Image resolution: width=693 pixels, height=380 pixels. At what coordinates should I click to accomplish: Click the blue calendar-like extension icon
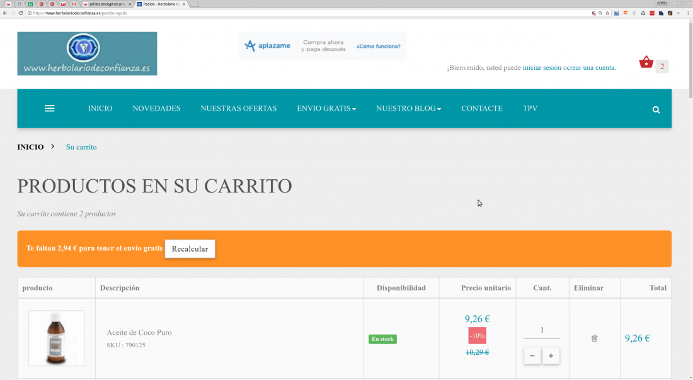click(x=616, y=13)
